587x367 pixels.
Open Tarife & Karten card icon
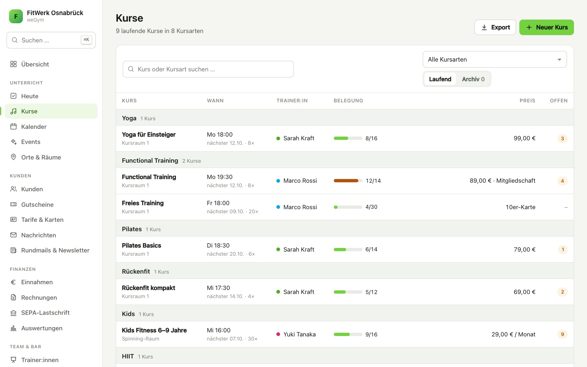coord(13,219)
